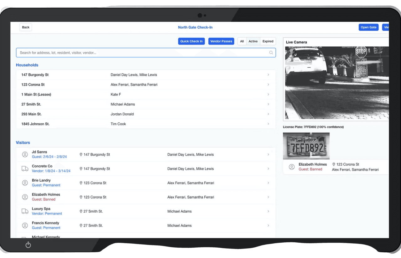Click truck icon beside Luxury Spa
Screen dimensions: 401x258
[x=25, y=211]
